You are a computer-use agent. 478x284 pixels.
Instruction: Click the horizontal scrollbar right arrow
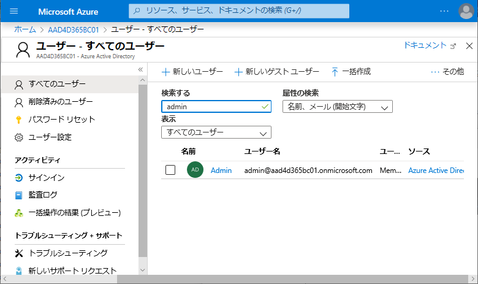point(473,279)
